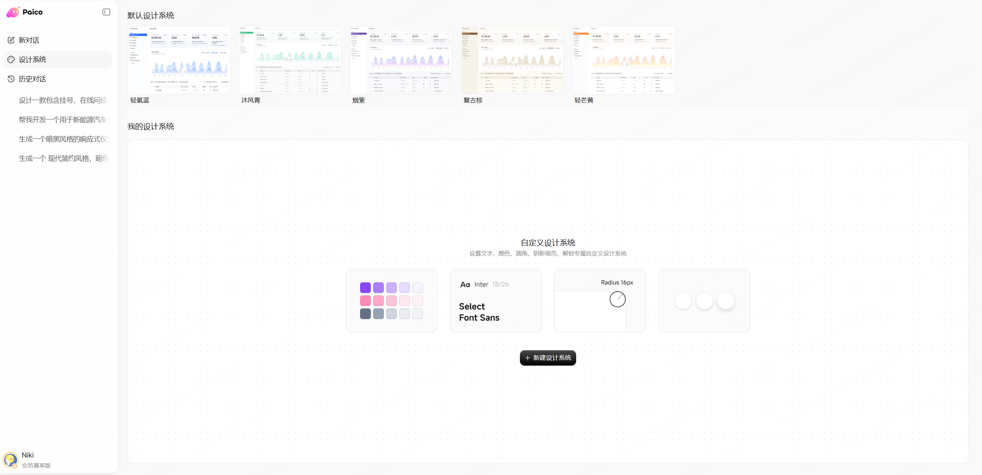Screen dimensions: 982x475
Task: Select the 轻芒黄 design system thumbnail
Action: pyautogui.click(x=623, y=60)
